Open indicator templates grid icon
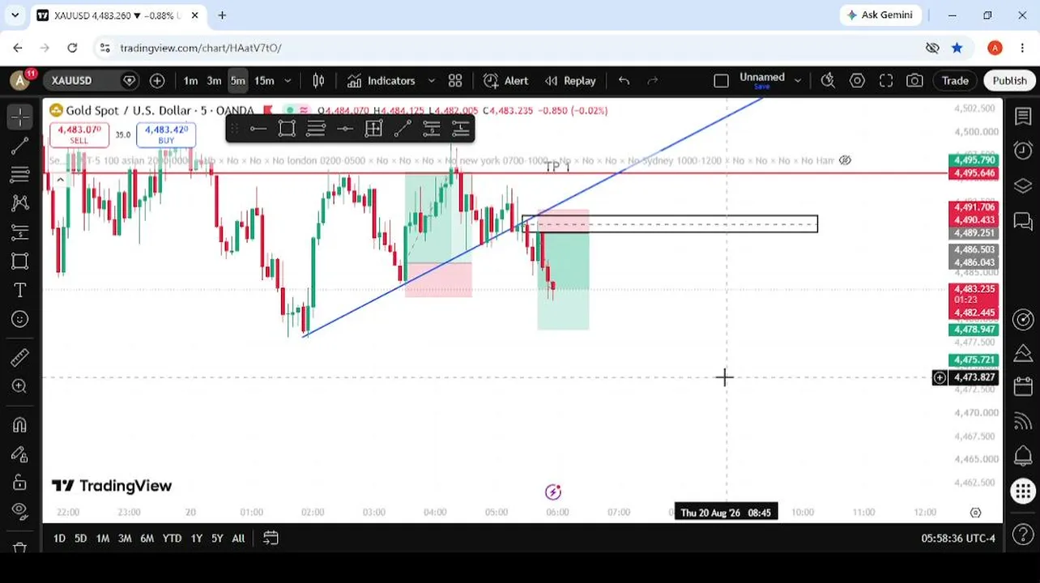Viewport: 1040px width, 583px height. tap(455, 80)
